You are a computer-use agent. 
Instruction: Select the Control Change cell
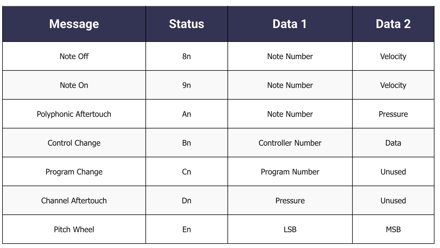pos(74,143)
